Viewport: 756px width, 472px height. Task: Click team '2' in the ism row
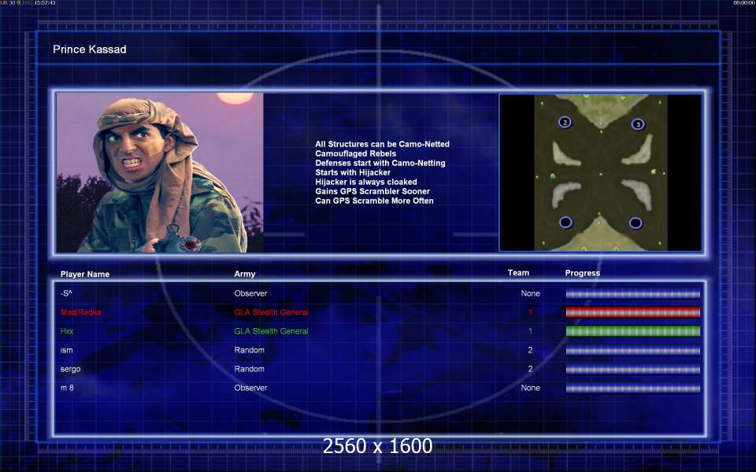[530, 350]
